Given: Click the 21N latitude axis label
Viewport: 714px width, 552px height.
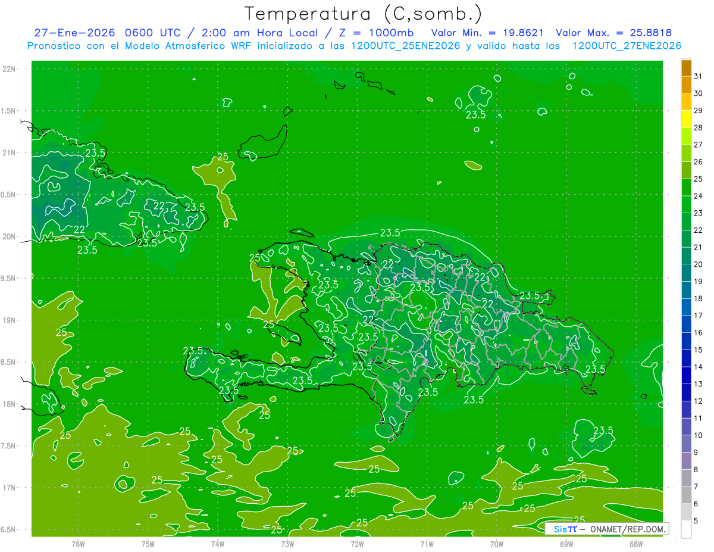Looking at the screenshot, I should point(10,153).
